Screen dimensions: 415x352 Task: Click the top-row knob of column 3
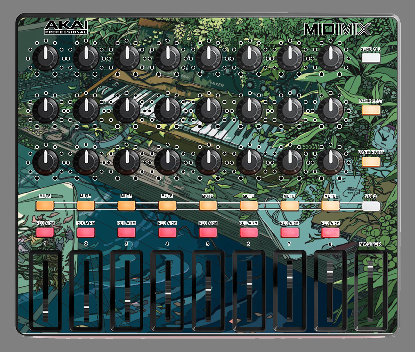point(126,58)
